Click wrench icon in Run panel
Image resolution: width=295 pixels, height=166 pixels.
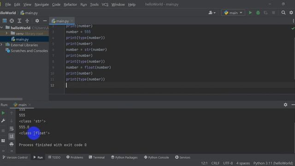3,121
